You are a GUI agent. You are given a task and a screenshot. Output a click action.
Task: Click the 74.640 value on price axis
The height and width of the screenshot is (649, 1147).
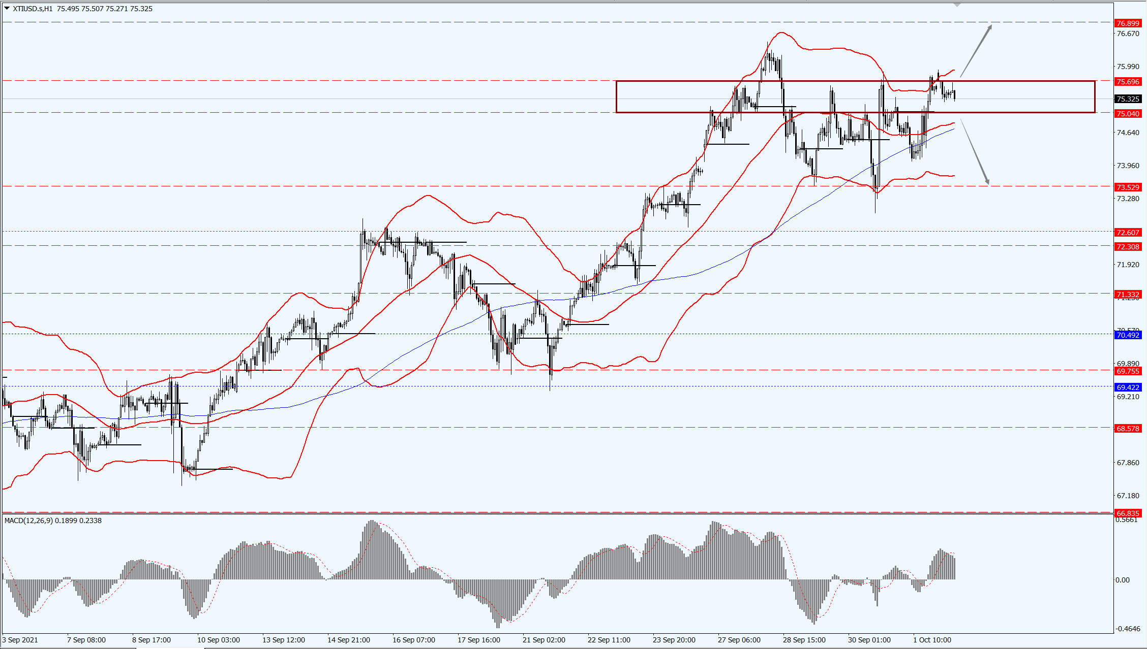1128,133
